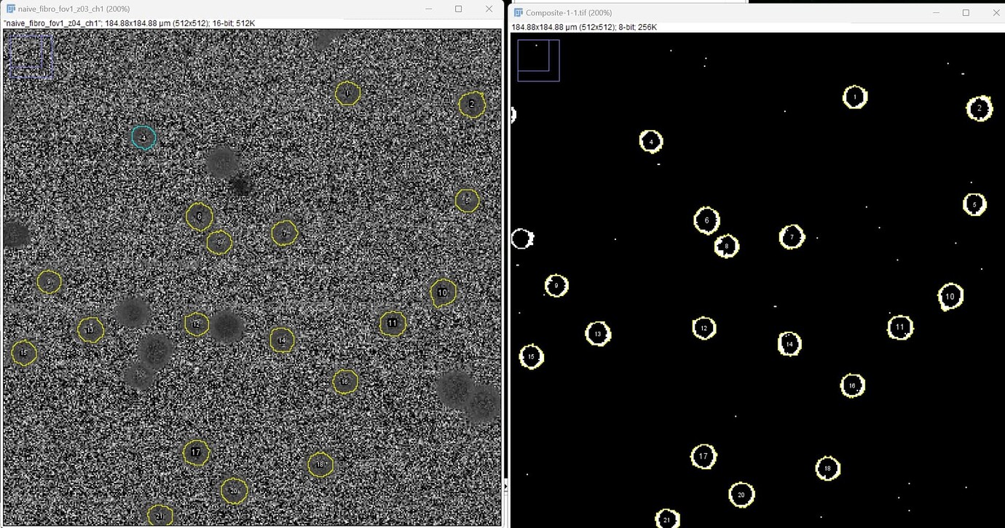The width and height of the screenshot is (1005, 528).
Task: Click ROI 20 near the bottom of the Composite window
Action: (x=741, y=495)
